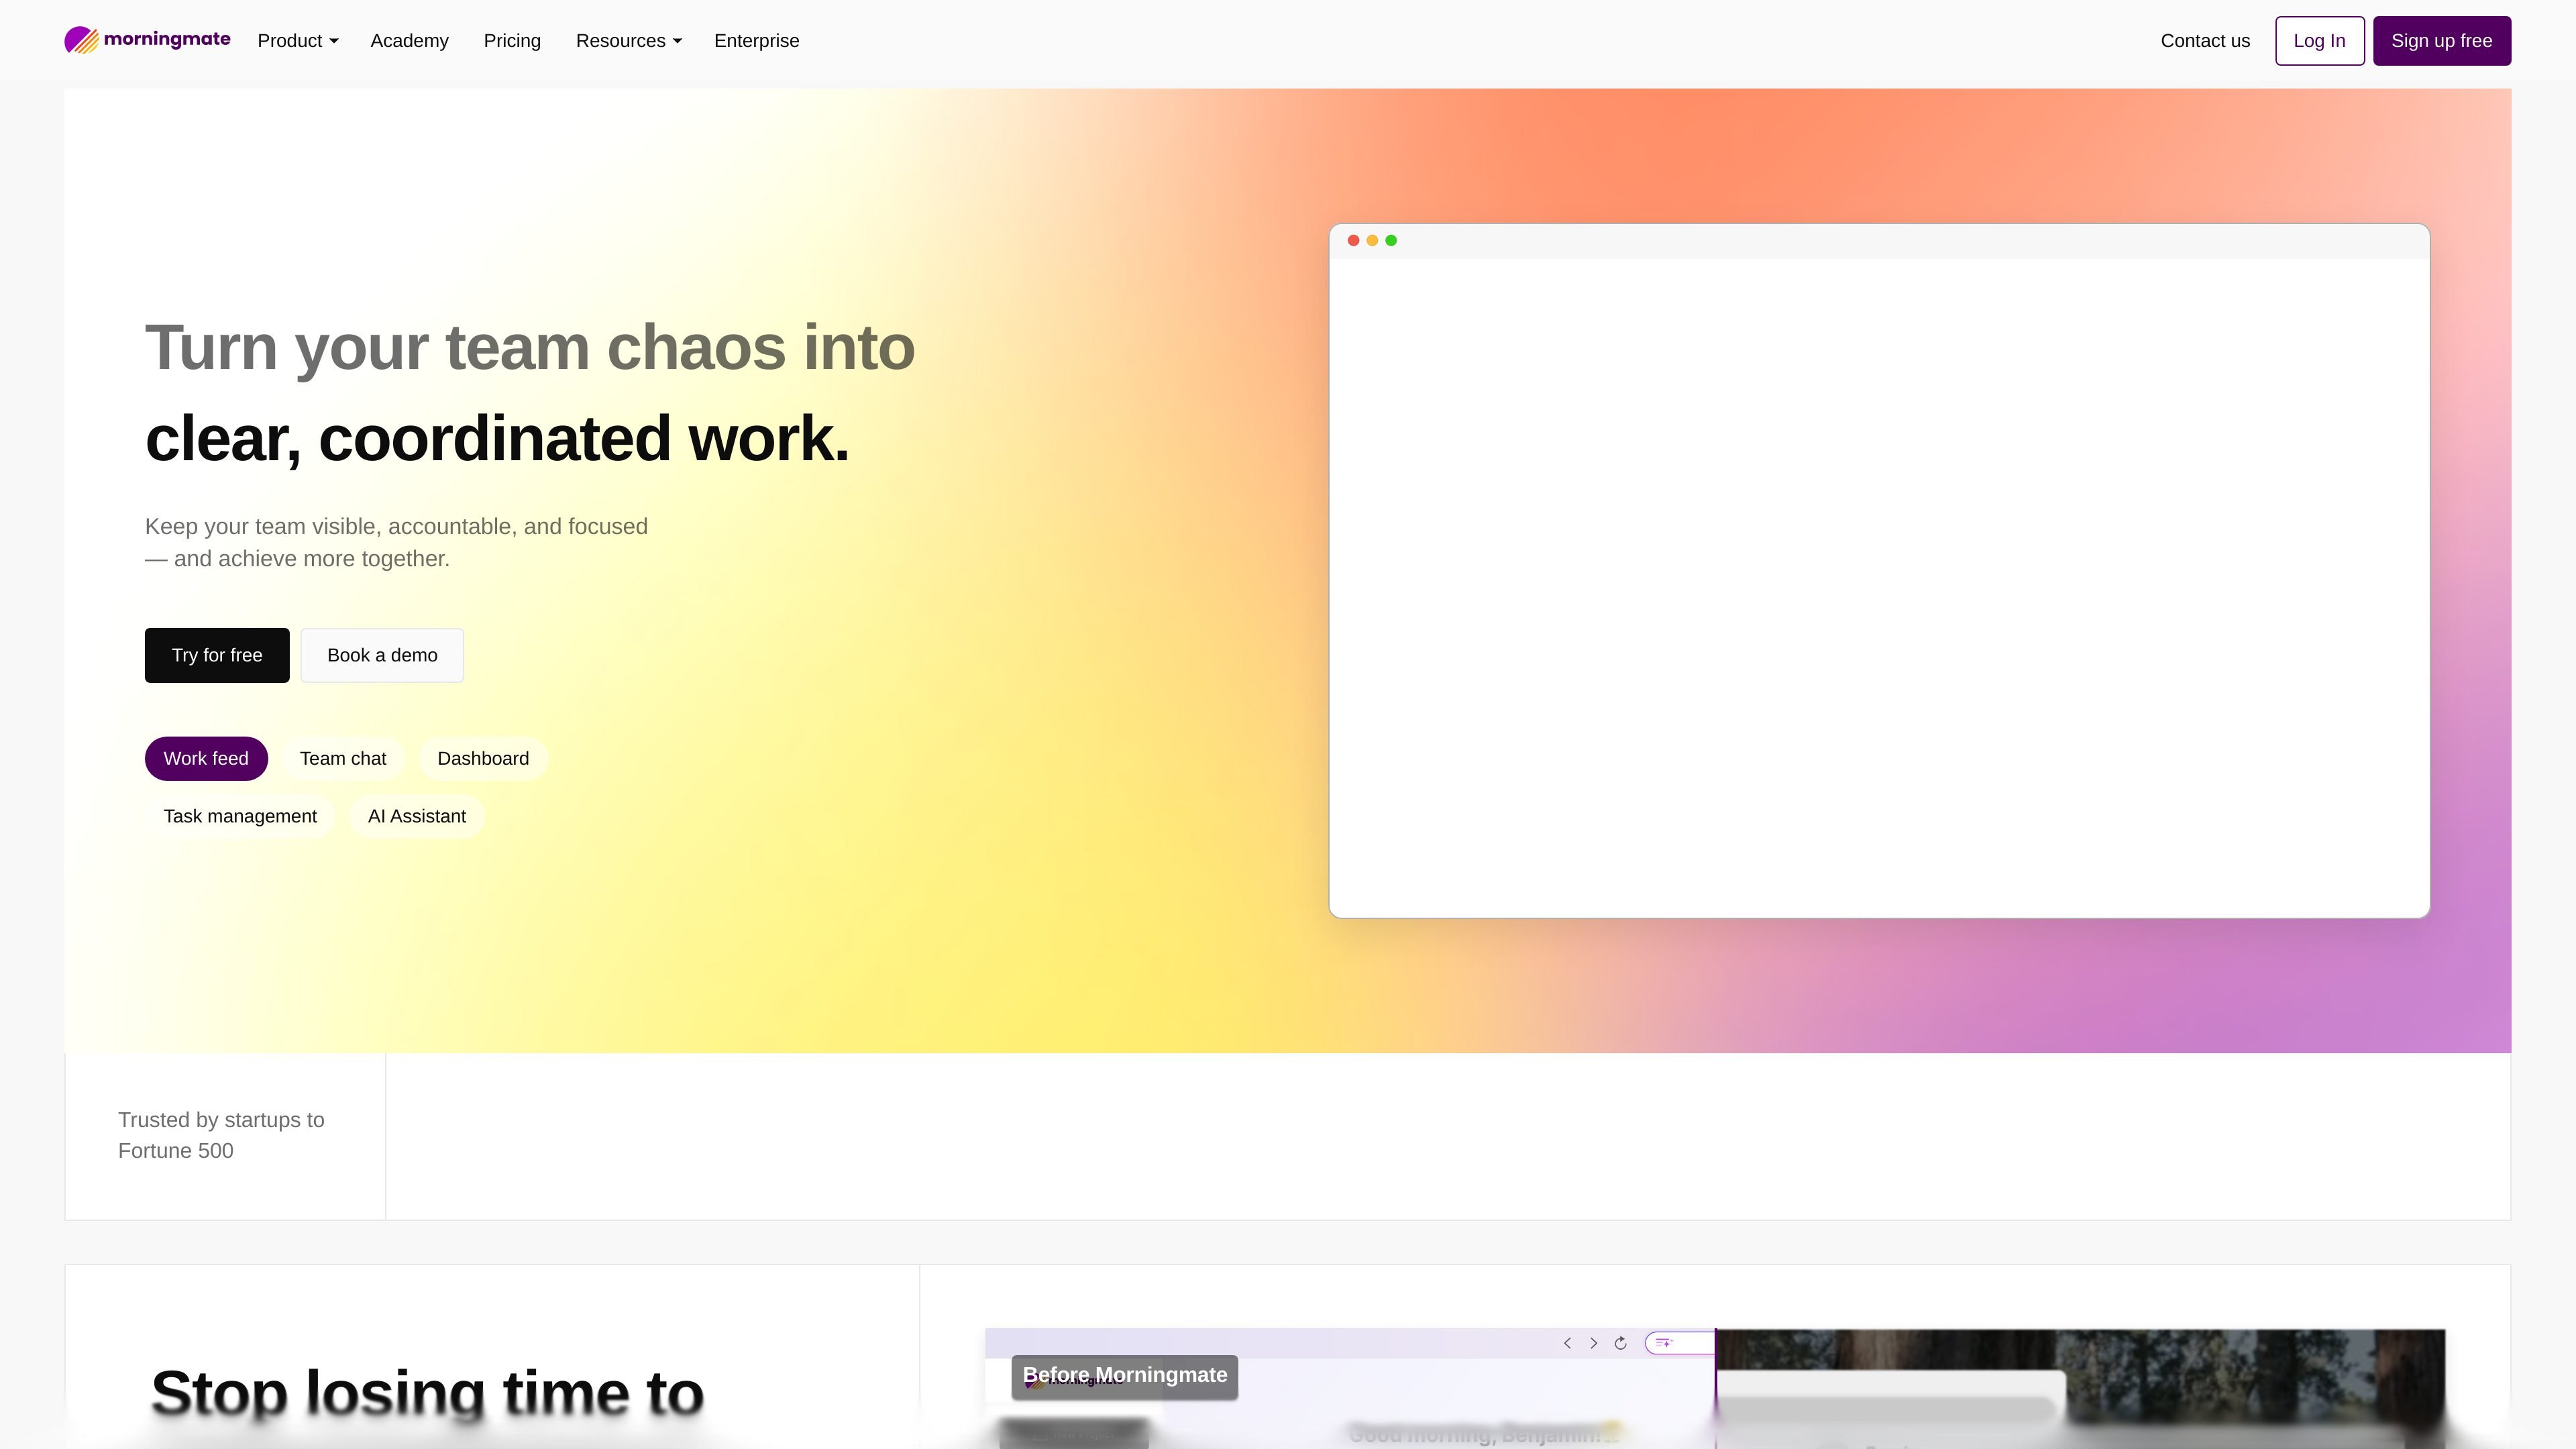Click the Log In button
Image resolution: width=2576 pixels, height=1449 pixels.
point(2319,41)
